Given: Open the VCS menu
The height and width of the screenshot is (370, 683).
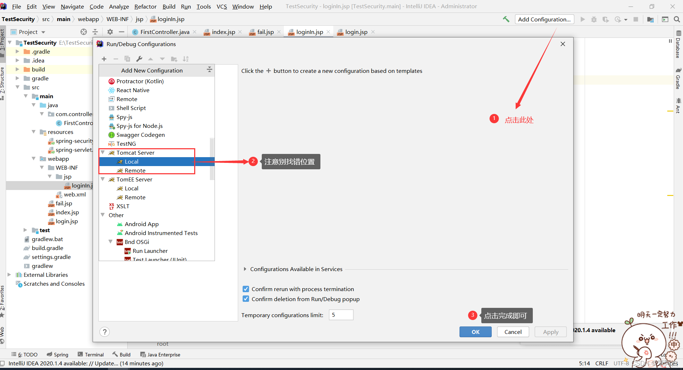Looking at the screenshot, I should point(222,6).
